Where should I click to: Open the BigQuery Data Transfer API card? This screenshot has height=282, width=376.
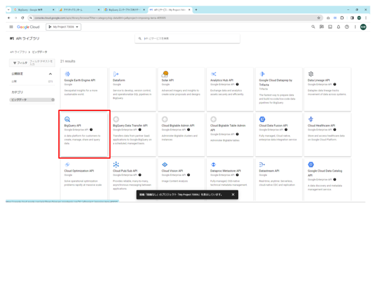[x=133, y=135]
